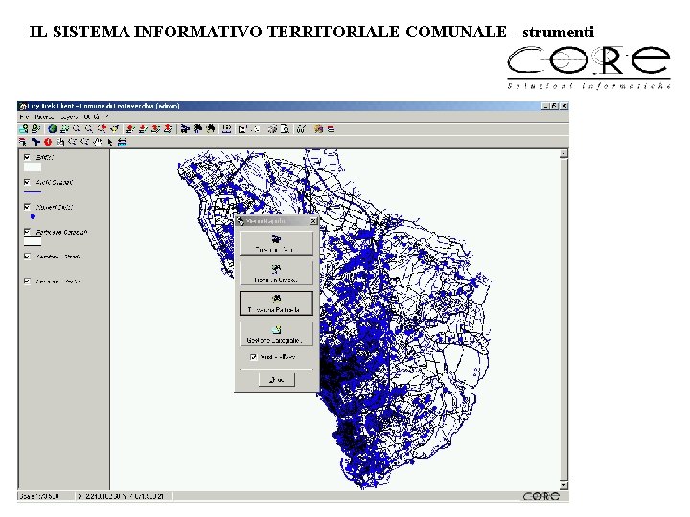This screenshot has width=690, height=517.
Task: Click the floppy disk save icon
Action: click(x=60, y=142)
